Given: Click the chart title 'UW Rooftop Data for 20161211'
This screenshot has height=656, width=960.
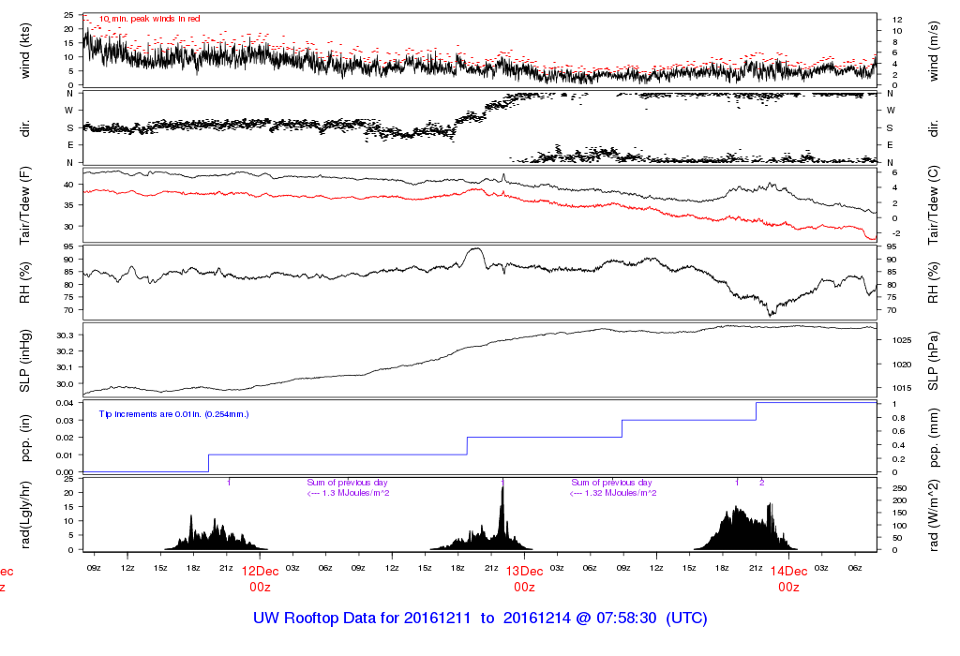Looking at the screenshot, I should [362, 619].
